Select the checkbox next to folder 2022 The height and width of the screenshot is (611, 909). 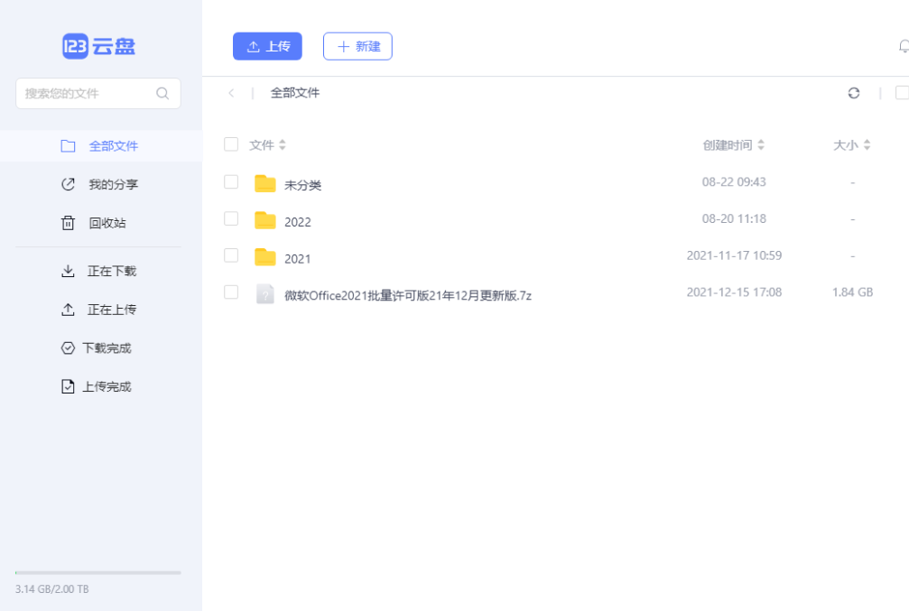pyautogui.click(x=231, y=218)
